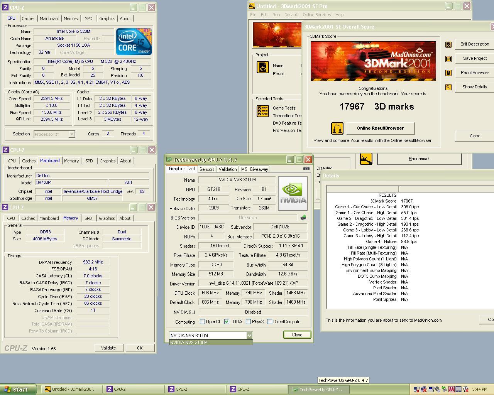Click the Driver Version field in GPU-Z
Image resolution: width=494 pixels, height=395 pixels.
[253, 284]
